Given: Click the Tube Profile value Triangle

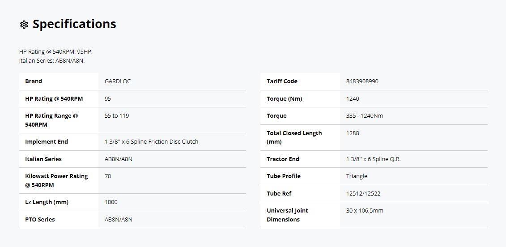Looking at the screenshot, I should click(357, 176).
